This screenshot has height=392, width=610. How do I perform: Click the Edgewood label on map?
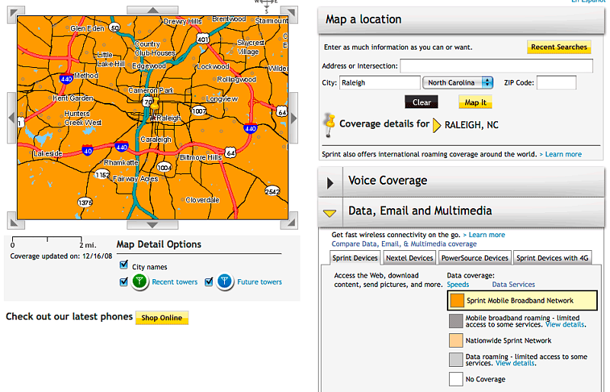[149, 66]
